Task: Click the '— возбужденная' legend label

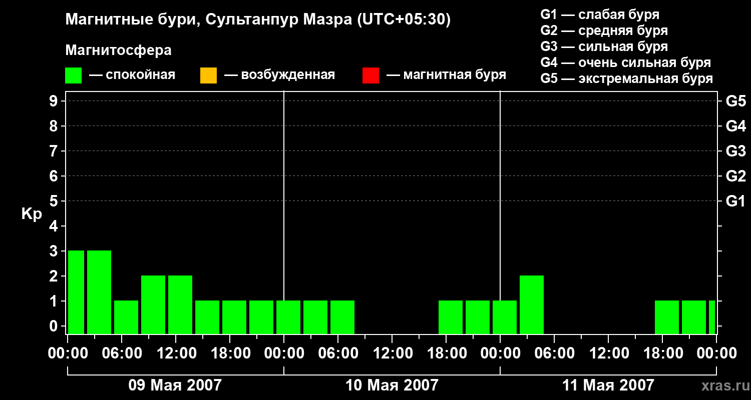Action: tap(279, 75)
